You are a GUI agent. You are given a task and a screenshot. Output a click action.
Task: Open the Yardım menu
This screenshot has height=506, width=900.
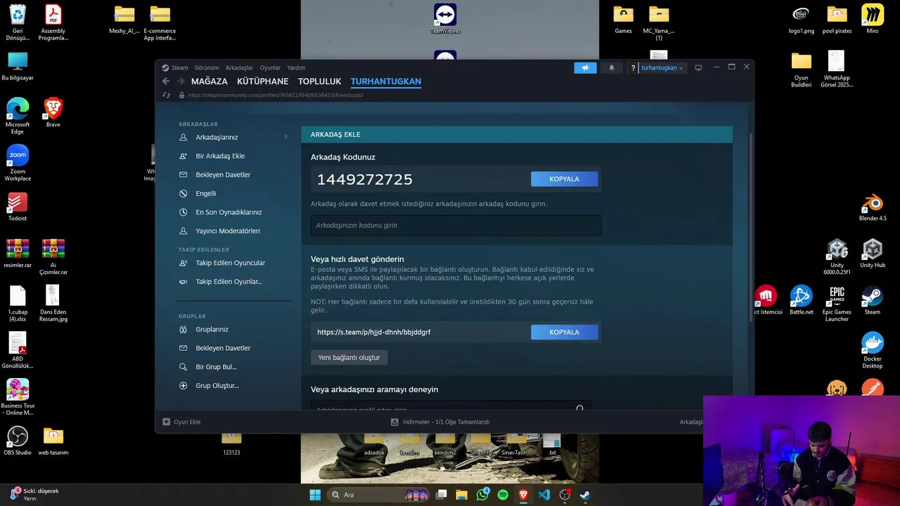pos(296,67)
